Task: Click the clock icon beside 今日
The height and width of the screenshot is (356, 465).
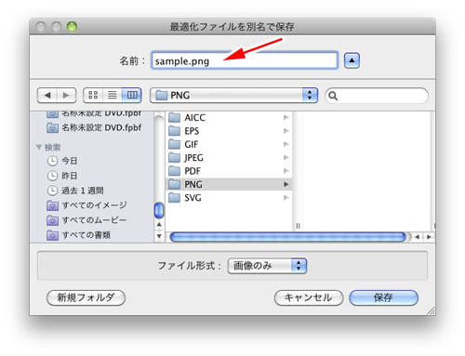Action: [52, 161]
